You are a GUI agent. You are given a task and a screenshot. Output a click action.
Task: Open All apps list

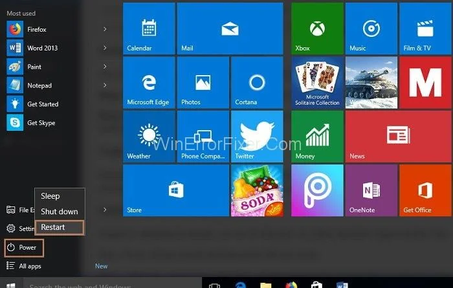click(25, 266)
